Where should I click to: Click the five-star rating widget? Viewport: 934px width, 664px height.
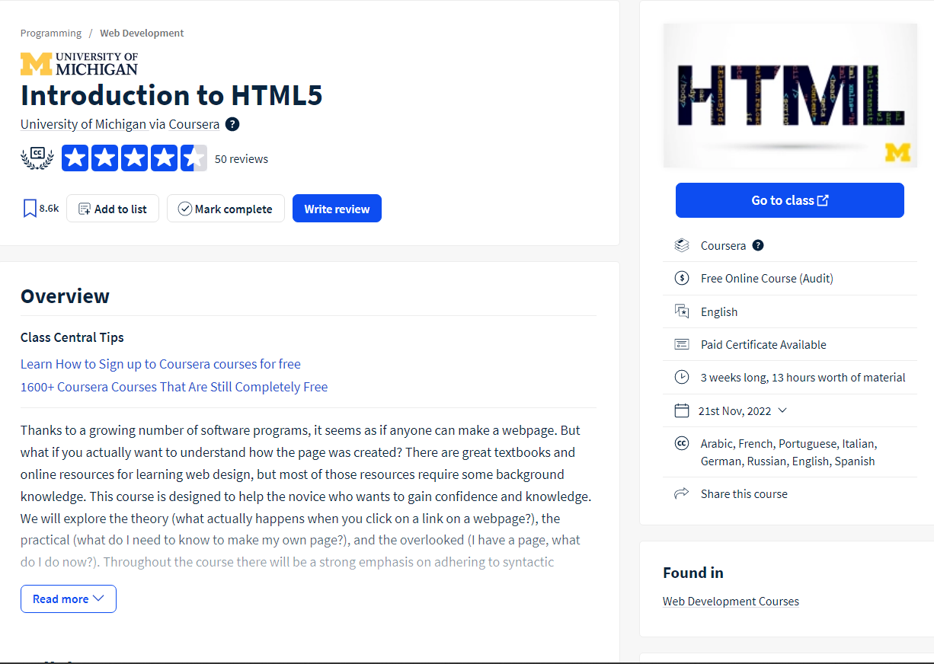tap(134, 158)
